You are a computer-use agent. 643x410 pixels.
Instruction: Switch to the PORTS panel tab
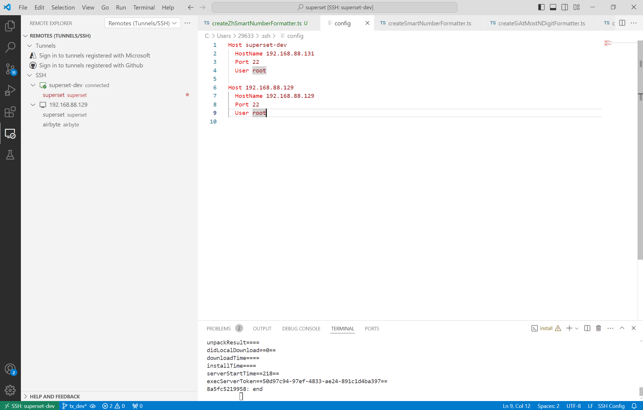(372, 328)
